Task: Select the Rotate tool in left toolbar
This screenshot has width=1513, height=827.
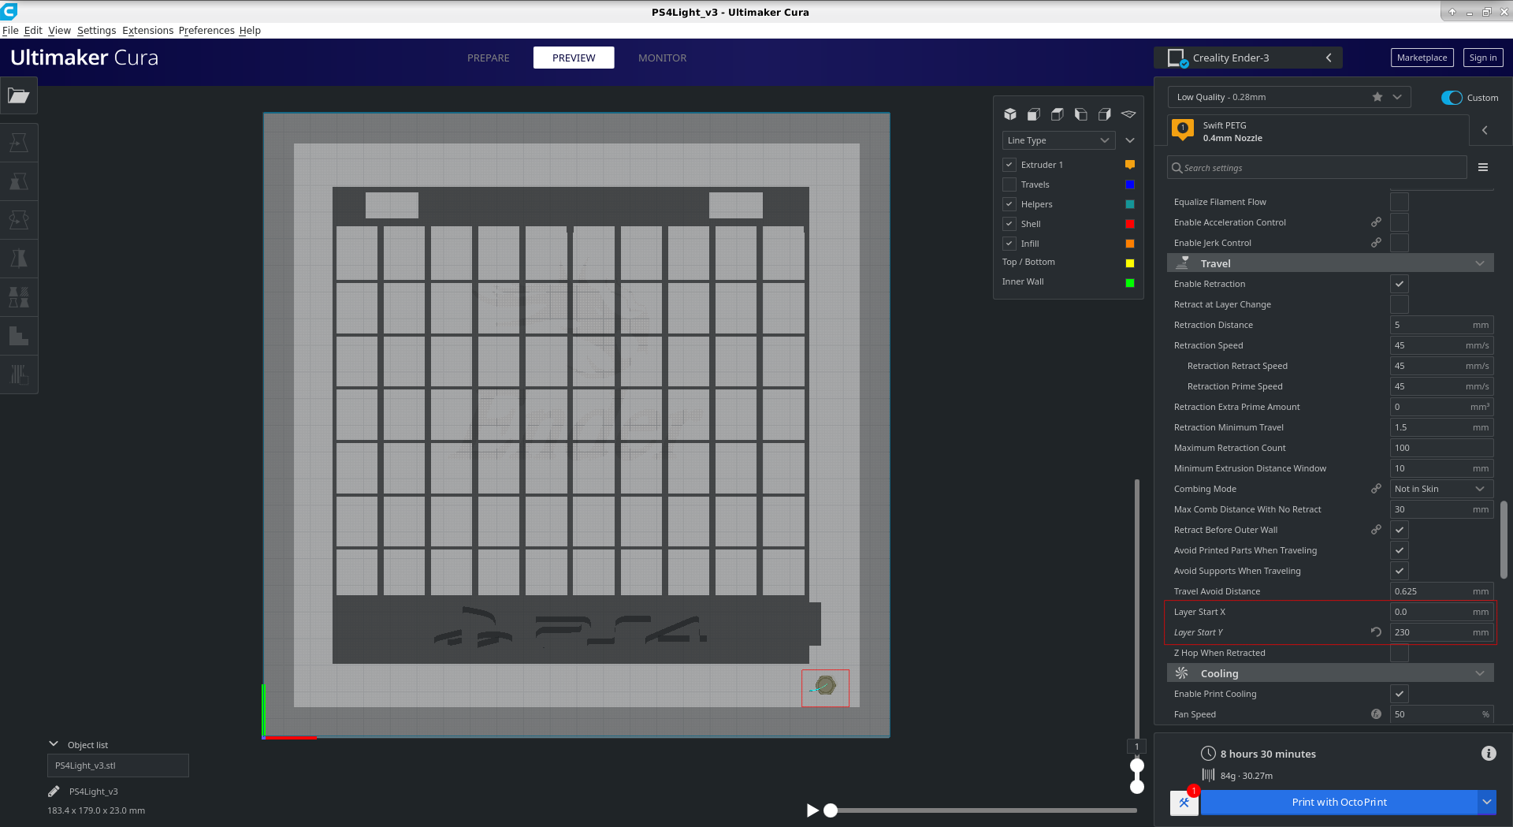Action: click(19, 220)
